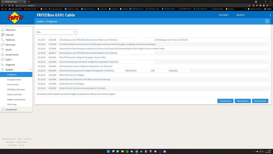The width and height of the screenshot is (273, 154).
Task: Open the Tipps & Tricks footer link
Action: click(x=22, y=142)
